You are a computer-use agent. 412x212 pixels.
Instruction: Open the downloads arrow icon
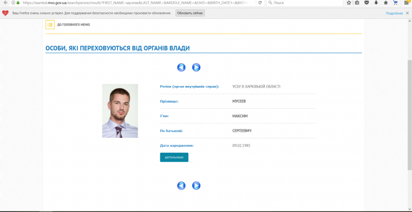pyautogui.click(x=376, y=3)
